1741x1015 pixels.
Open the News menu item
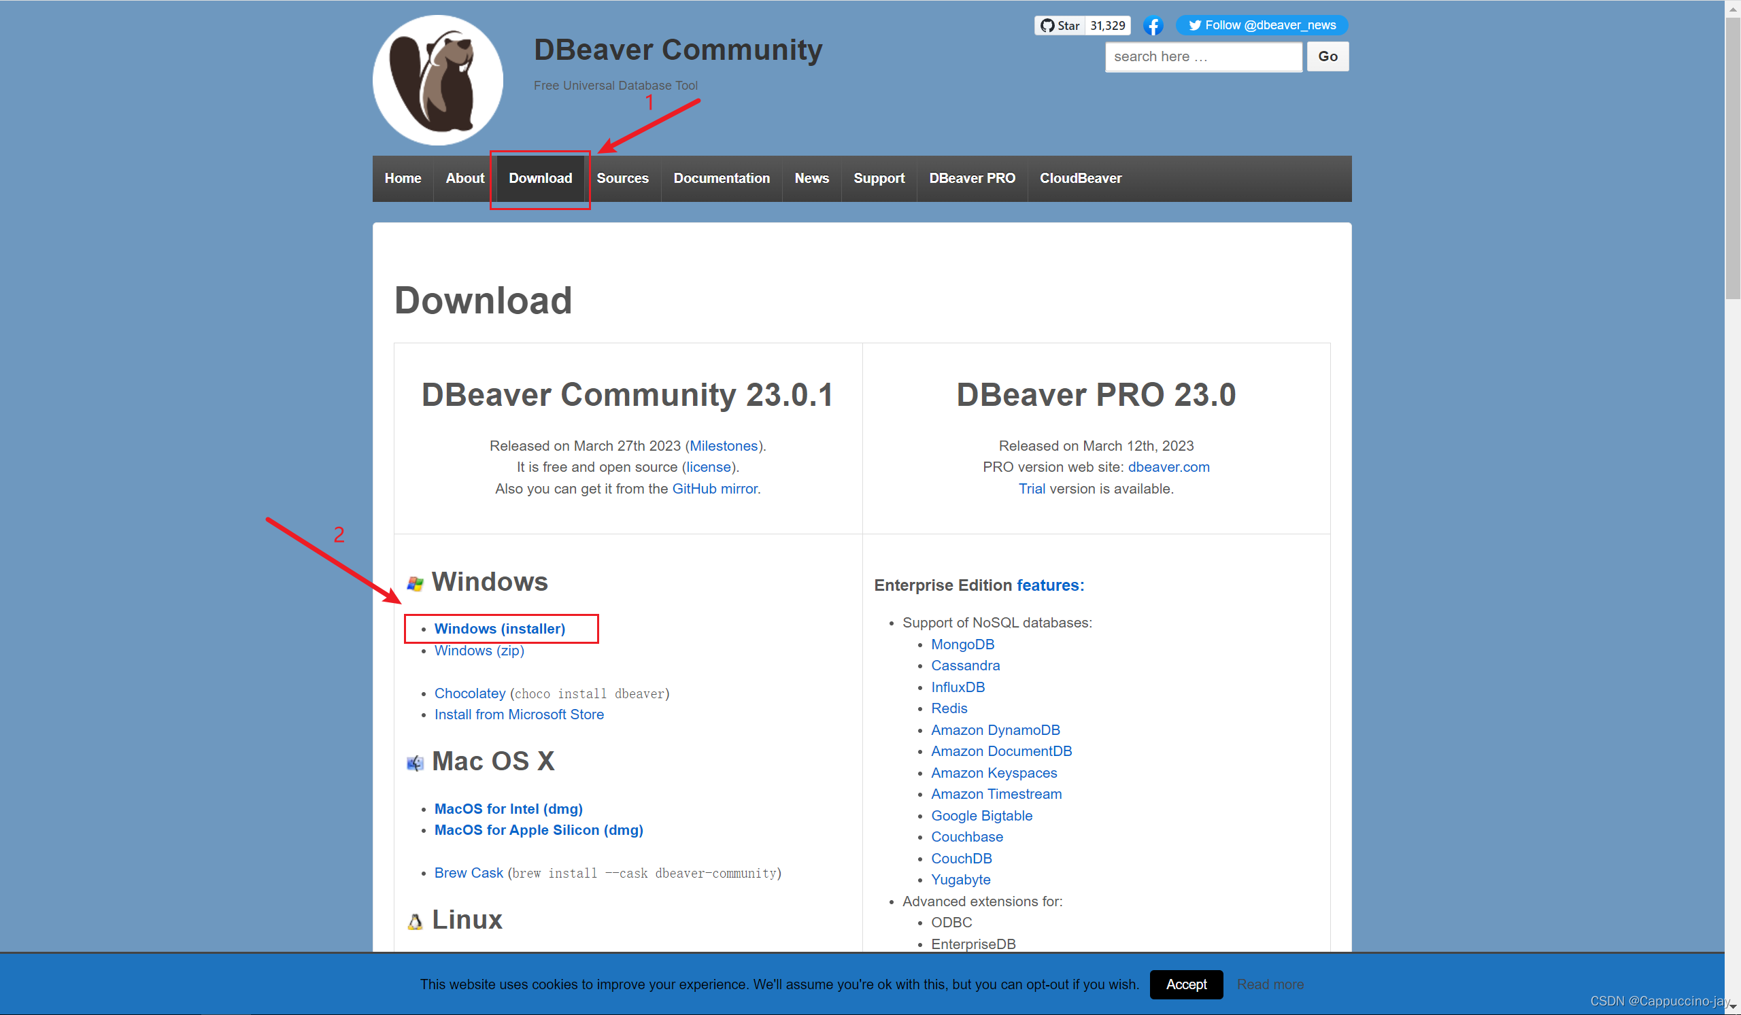[811, 178]
